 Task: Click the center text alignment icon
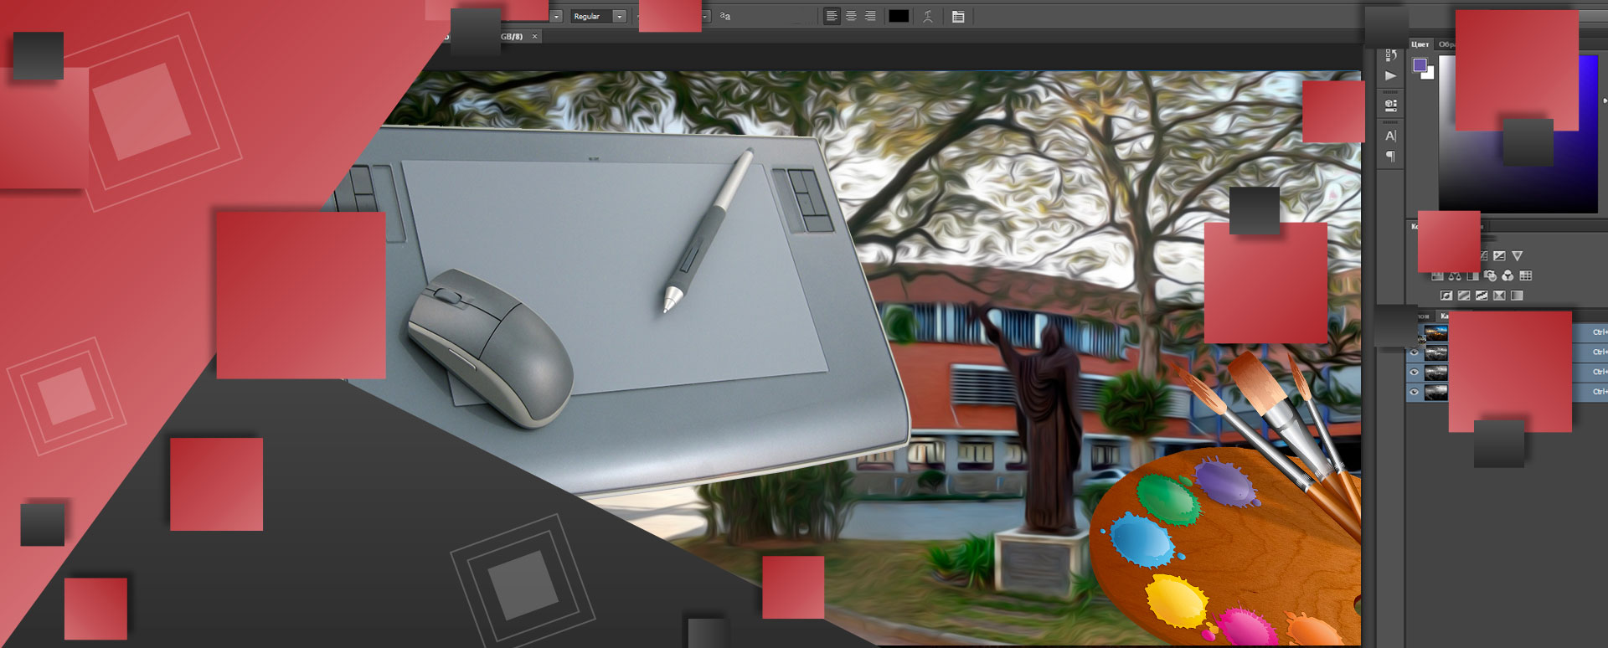pyautogui.click(x=851, y=16)
